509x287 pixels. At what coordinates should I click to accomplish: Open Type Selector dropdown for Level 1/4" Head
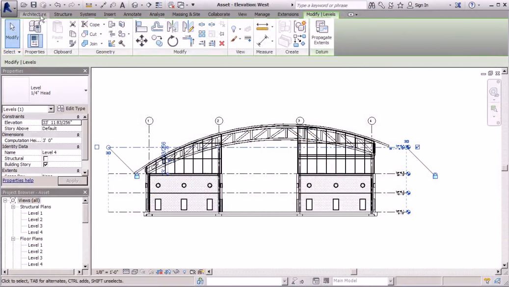86,90
